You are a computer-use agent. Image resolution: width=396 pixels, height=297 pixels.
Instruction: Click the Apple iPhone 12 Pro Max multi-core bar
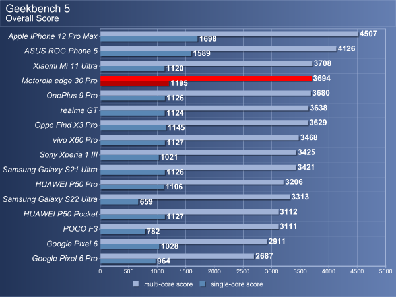point(229,34)
